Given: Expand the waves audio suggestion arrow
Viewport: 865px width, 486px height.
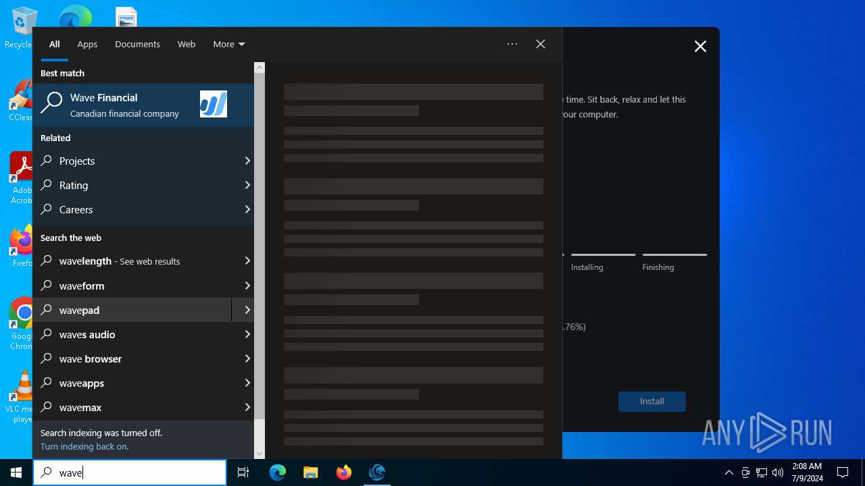Looking at the screenshot, I should pos(247,334).
